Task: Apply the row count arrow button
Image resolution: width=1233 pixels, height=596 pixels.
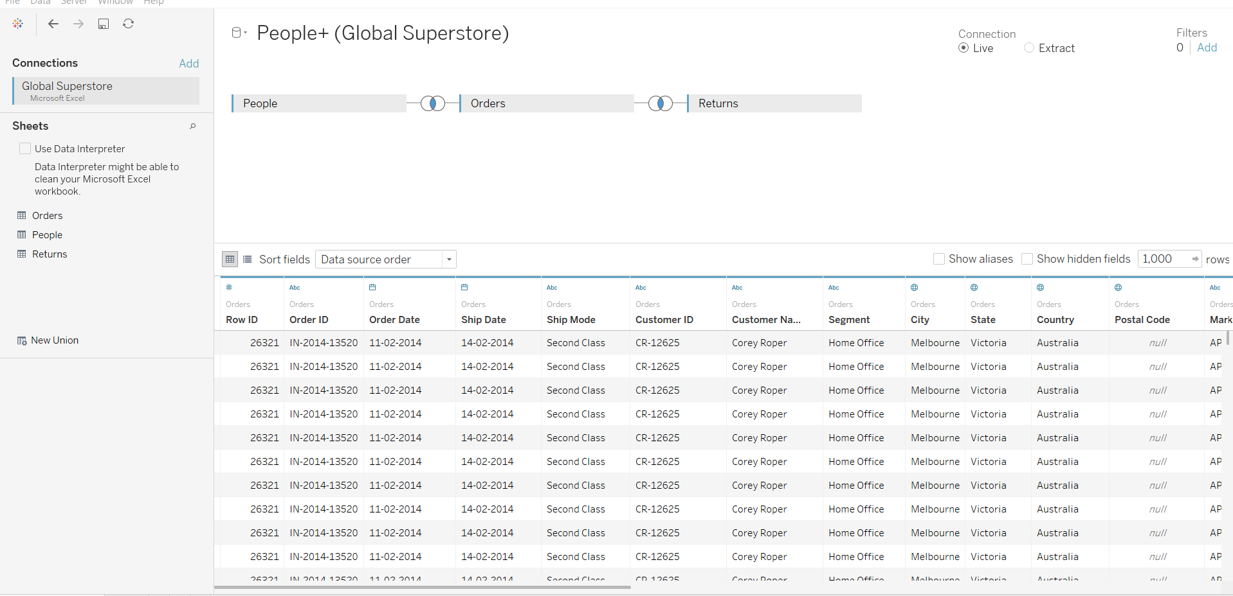Action: click(1195, 259)
